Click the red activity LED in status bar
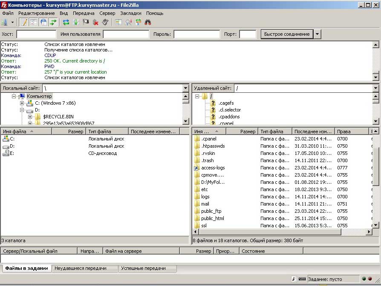 click(370, 279)
